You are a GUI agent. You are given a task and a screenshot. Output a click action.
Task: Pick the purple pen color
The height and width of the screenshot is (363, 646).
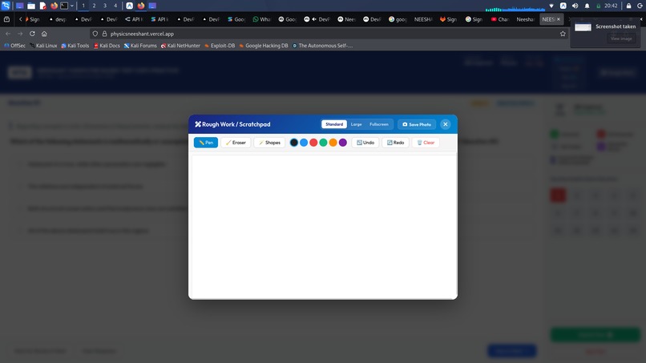[x=343, y=143]
